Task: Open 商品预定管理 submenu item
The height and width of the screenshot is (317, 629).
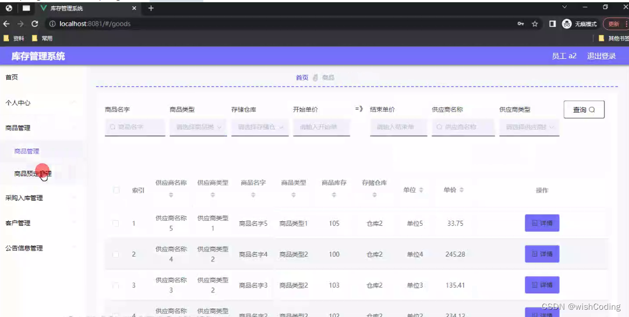Action: [x=32, y=174]
